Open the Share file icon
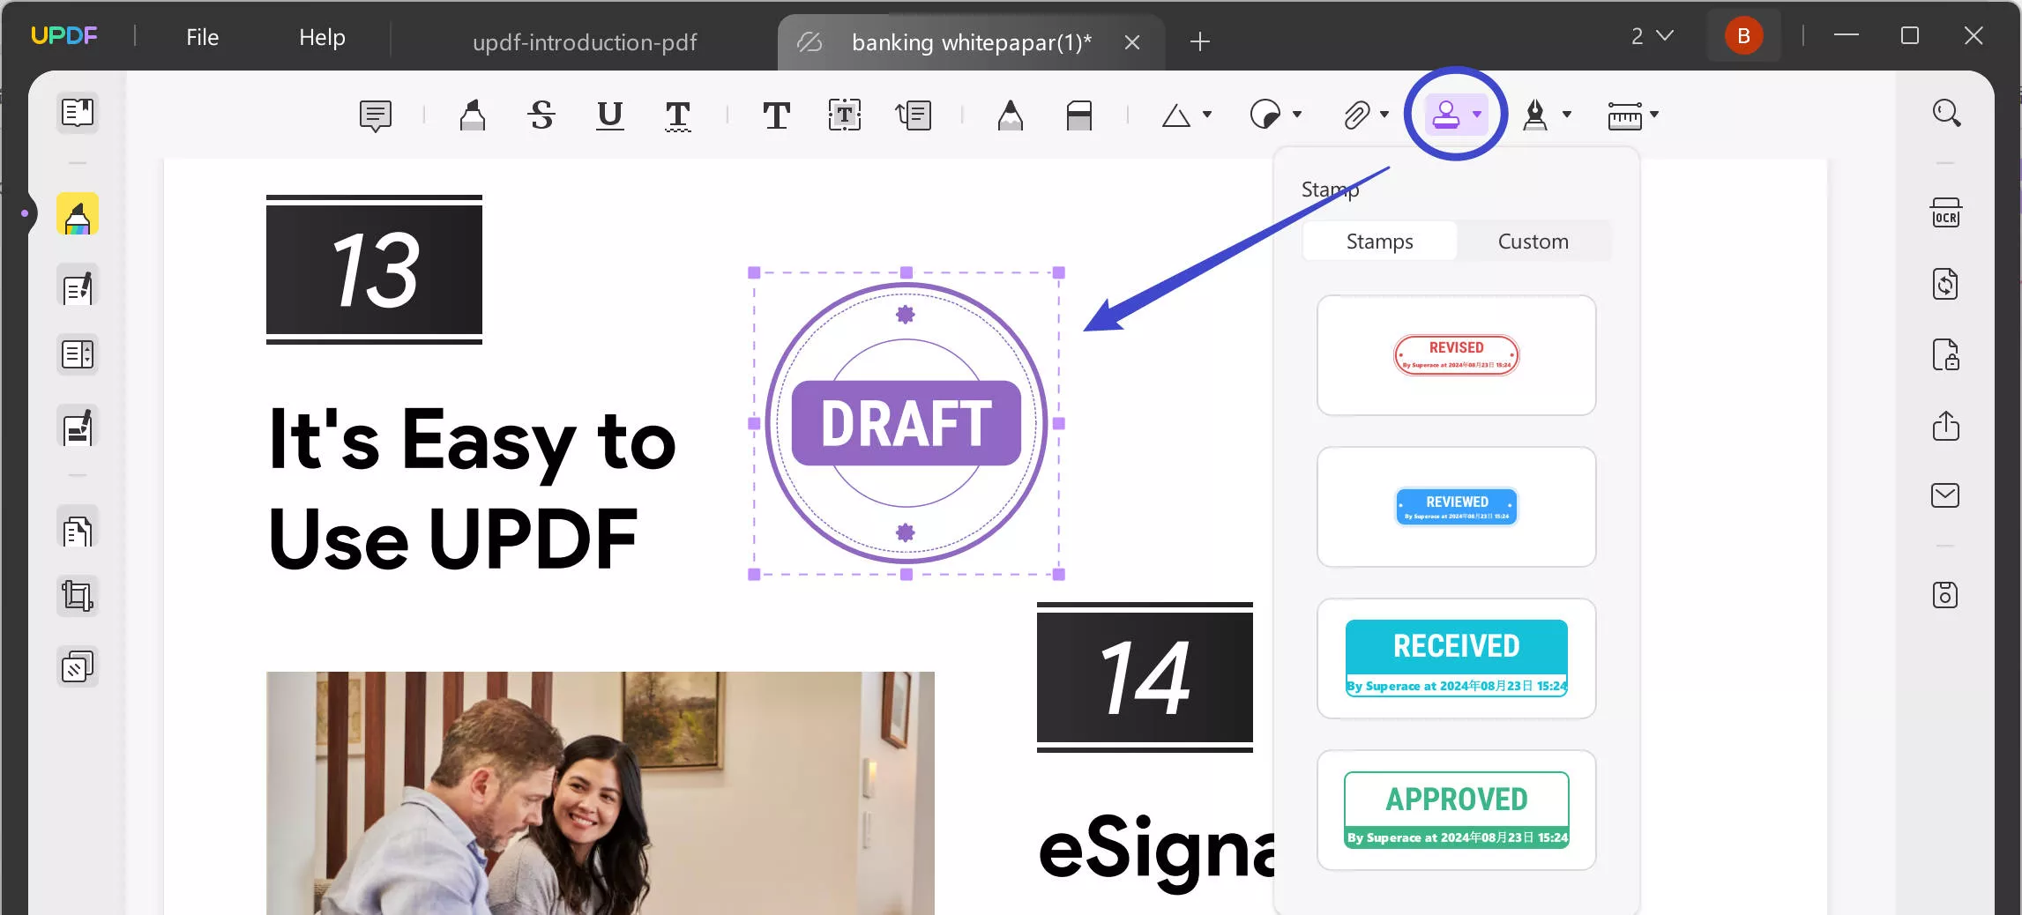2022x915 pixels. [x=1946, y=426]
